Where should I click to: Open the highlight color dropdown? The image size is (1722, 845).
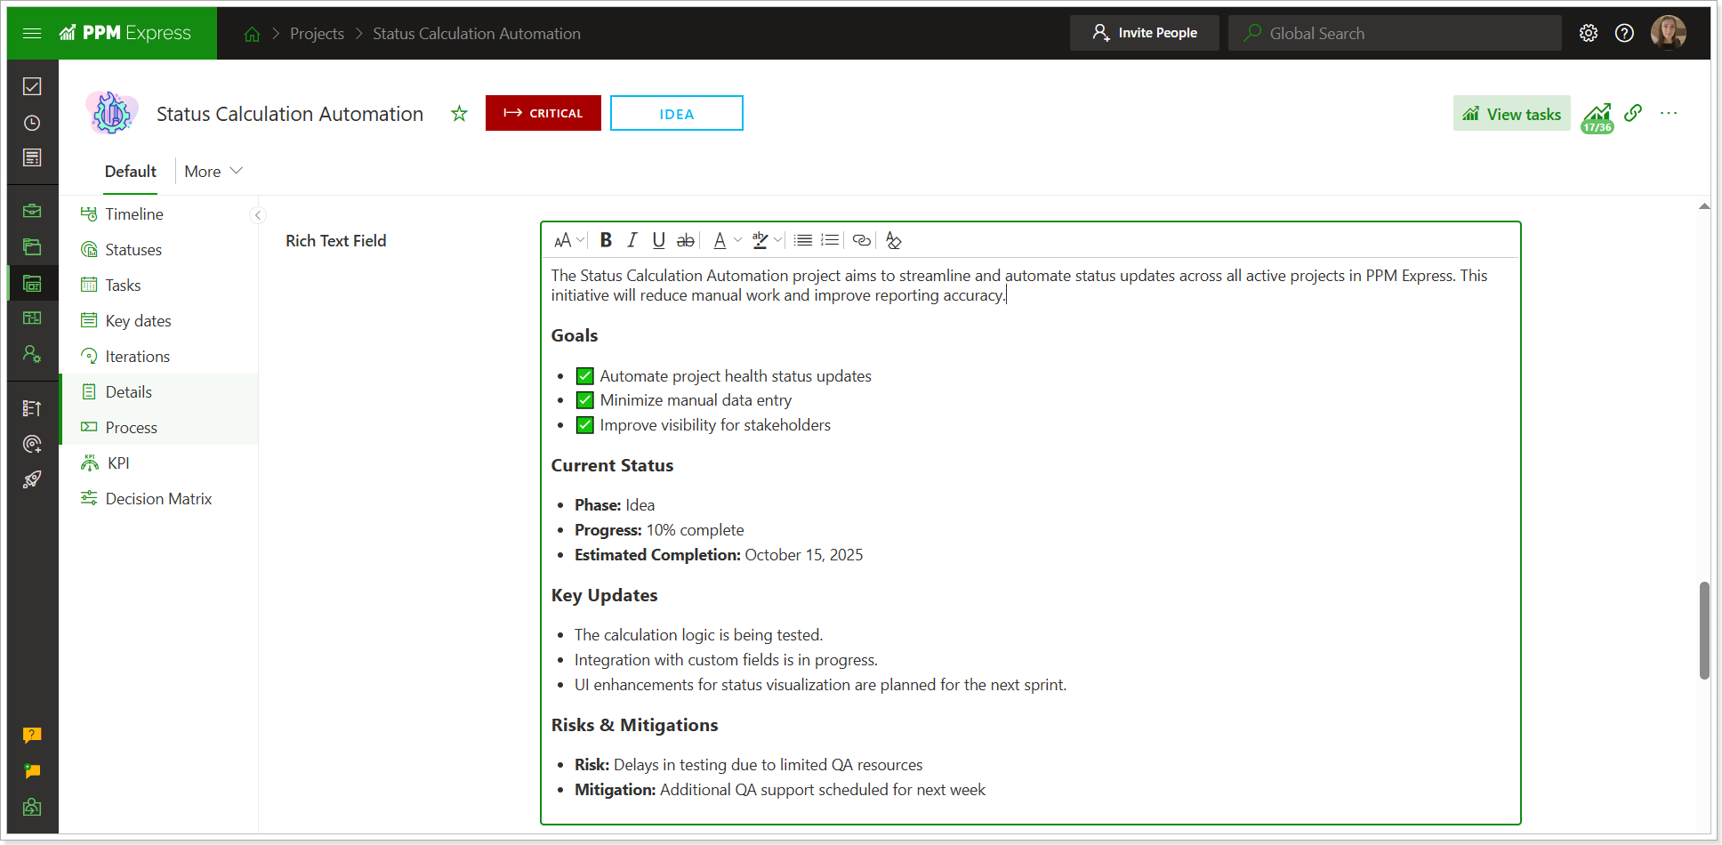767,240
